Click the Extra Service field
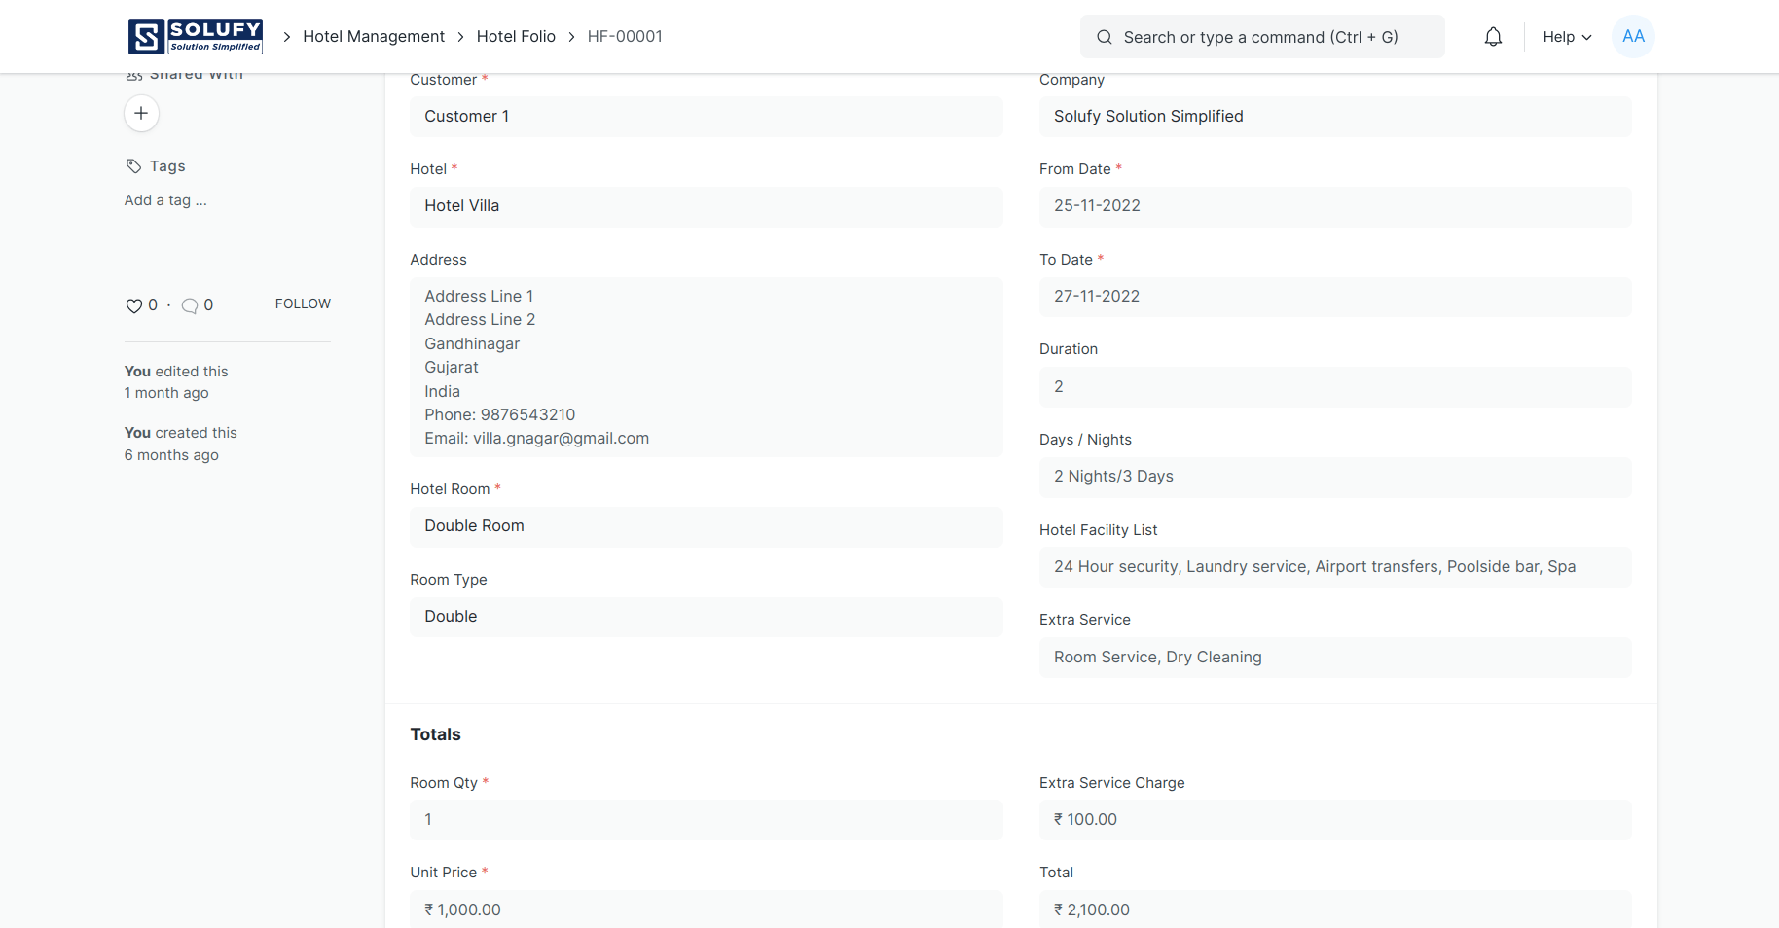 click(1335, 658)
